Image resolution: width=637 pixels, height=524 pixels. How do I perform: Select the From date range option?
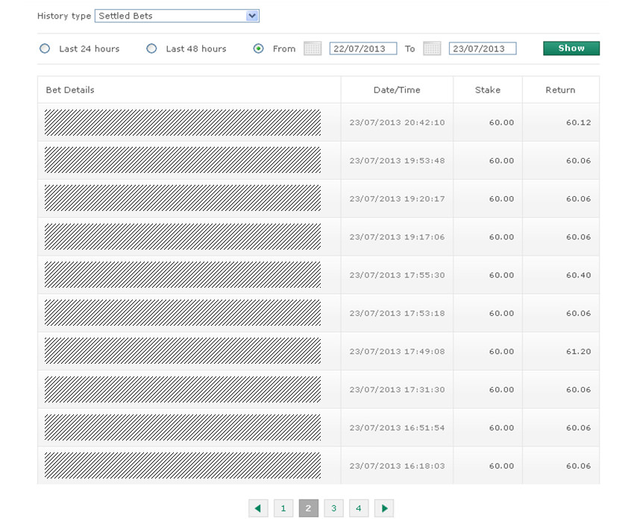tap(259, 48)
